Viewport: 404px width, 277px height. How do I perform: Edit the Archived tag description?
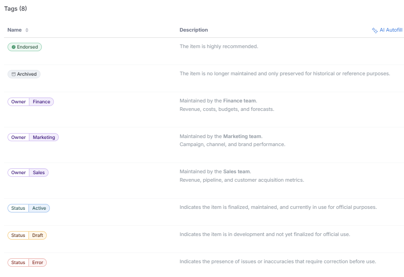pos(285,73)
